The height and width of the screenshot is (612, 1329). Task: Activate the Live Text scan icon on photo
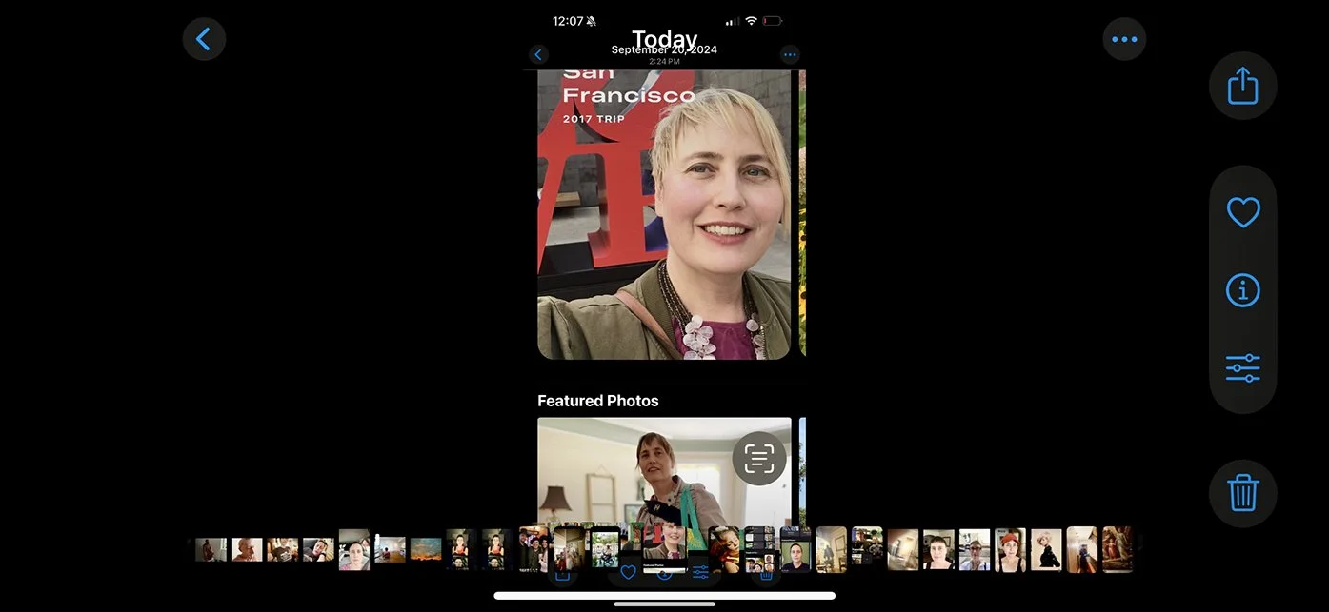pos(759,459)
